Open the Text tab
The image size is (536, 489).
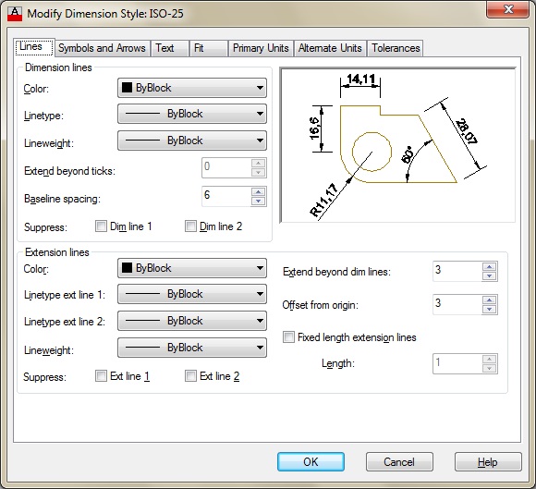pos(170,48)
